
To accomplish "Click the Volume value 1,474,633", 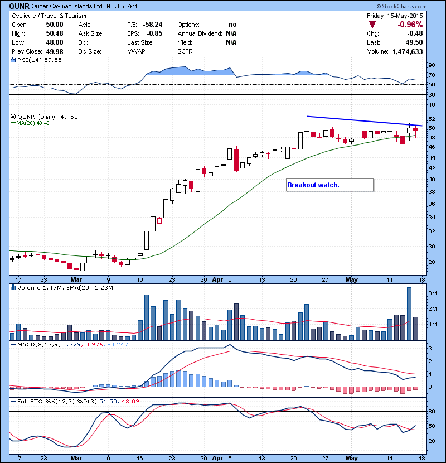I will click(408, 52).
